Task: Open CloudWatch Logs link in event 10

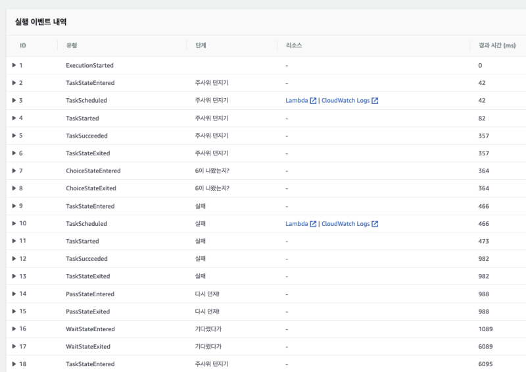Action: [x=345, y=224]
